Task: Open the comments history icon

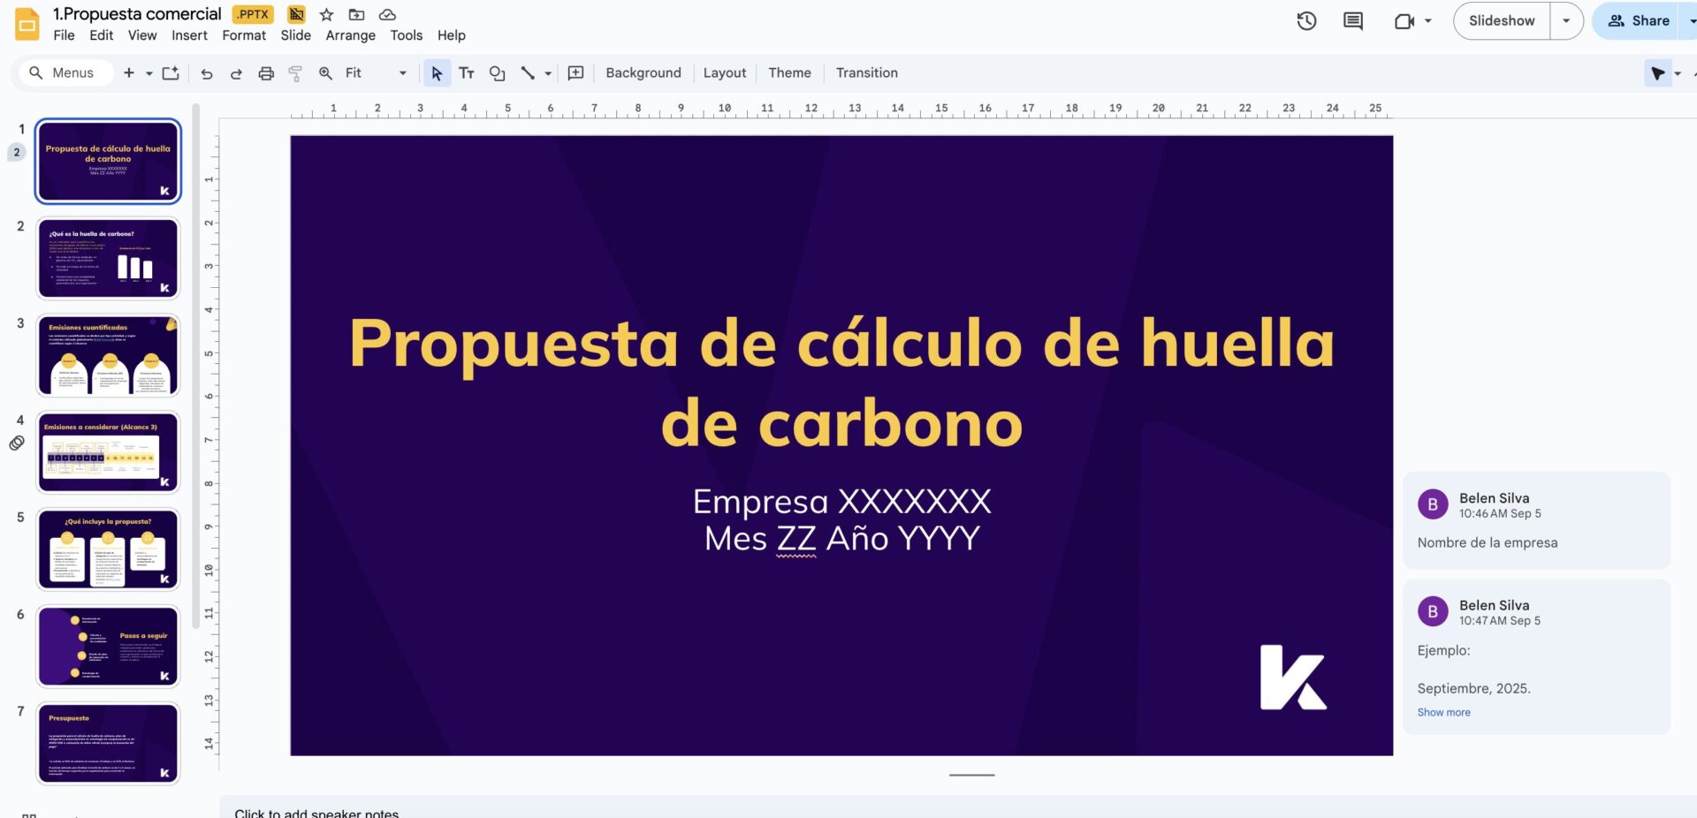Action: (x=1352, y=21)
